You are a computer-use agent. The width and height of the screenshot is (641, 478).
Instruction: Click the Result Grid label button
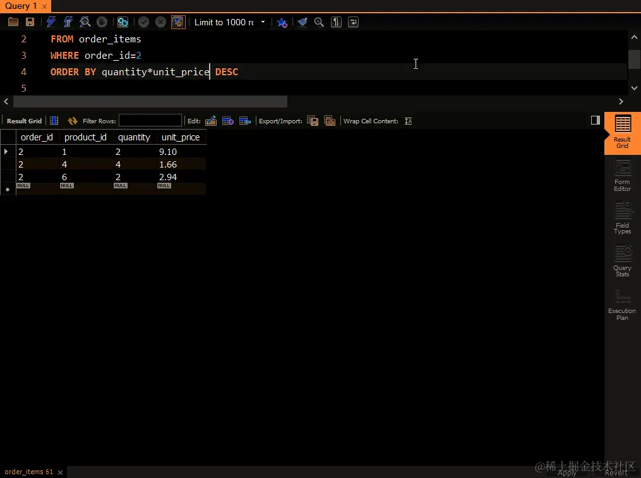[24, 121]
